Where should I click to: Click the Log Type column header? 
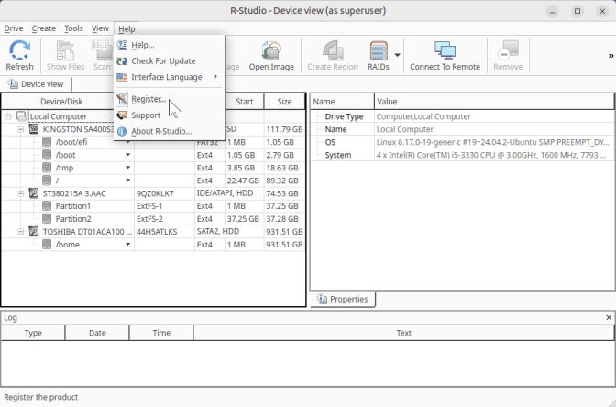tap(33, 333)
